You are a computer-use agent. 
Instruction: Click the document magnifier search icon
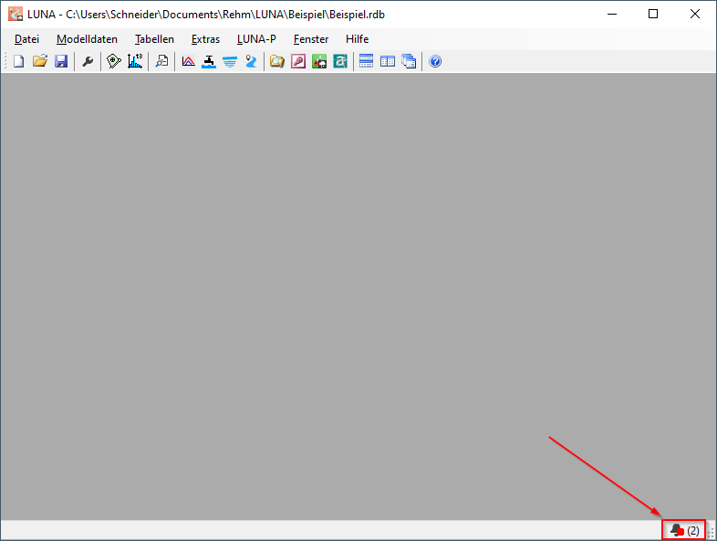pyautogui.click(x=161, y=61)
